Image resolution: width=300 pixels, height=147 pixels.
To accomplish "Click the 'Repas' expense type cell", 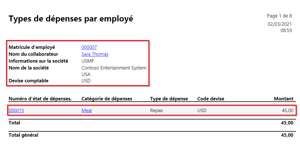I will pos(156,111).
